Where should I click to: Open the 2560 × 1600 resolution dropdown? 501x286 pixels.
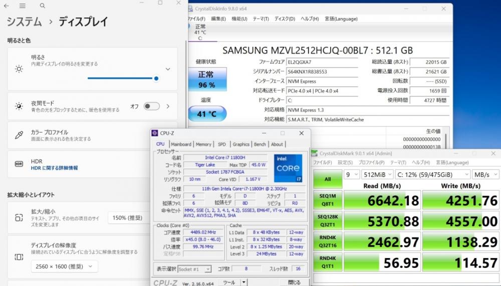64,266
